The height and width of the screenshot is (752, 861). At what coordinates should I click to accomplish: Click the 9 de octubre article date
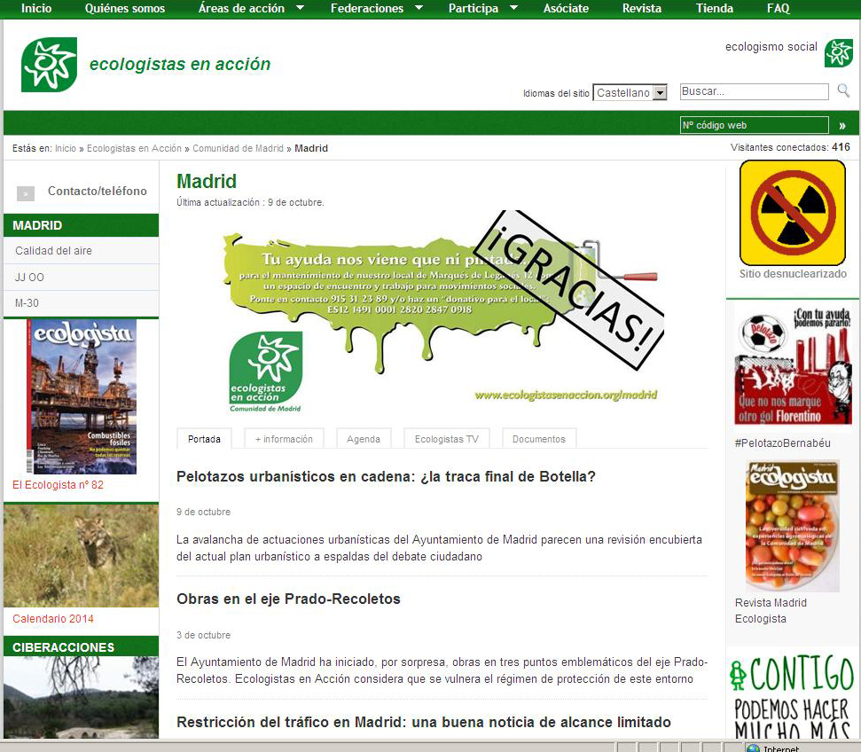click(x=203, y=512)
